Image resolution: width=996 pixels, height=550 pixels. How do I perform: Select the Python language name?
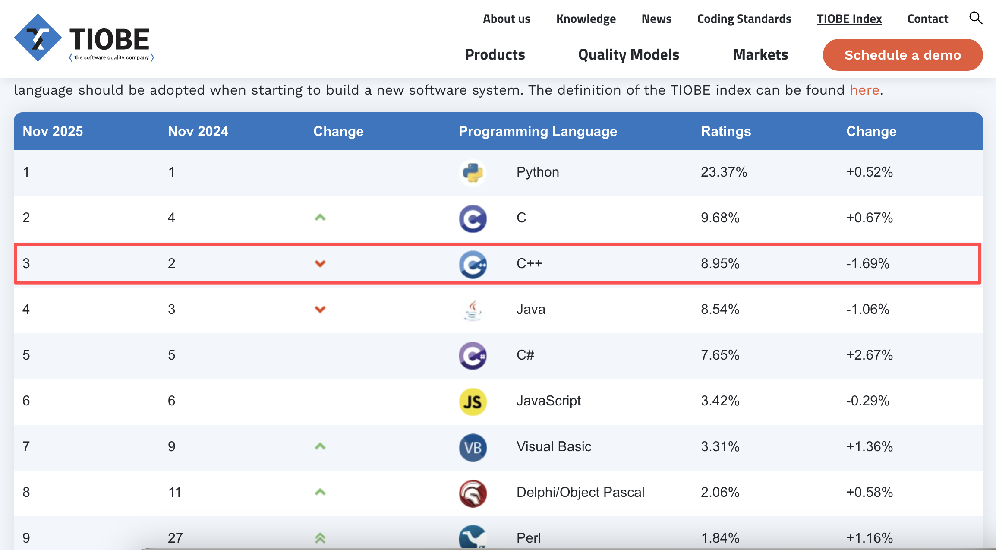(538, 172)
